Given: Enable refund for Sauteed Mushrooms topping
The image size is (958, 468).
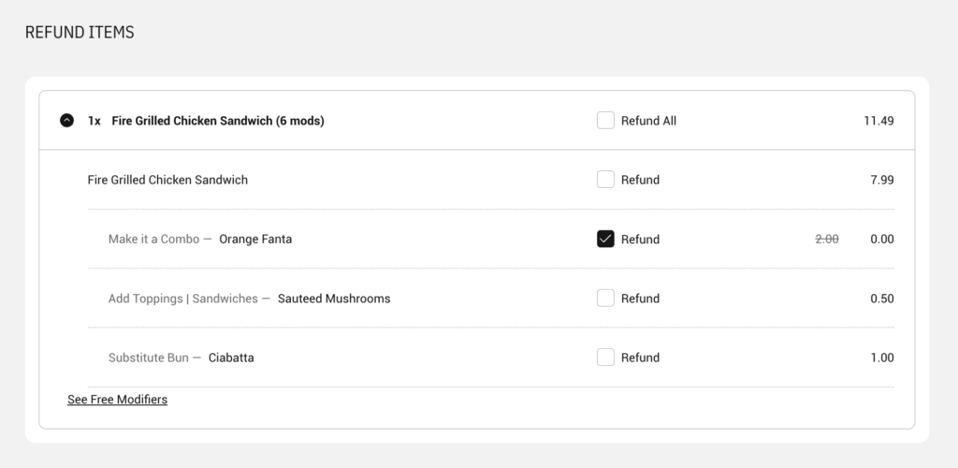Looking at the screenshot, I should 605,299.
